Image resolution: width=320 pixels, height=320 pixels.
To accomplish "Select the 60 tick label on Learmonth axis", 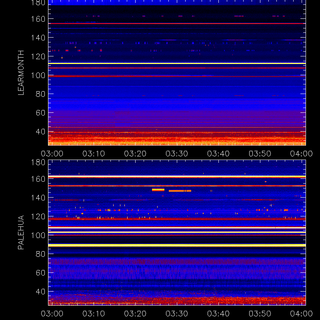I will 40,113.
